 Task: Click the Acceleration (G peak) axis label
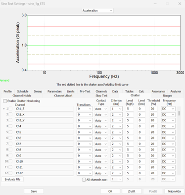[18, 43]
